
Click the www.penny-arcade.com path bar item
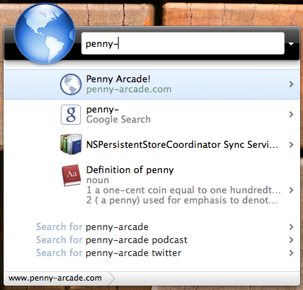(x=55, y=278)
